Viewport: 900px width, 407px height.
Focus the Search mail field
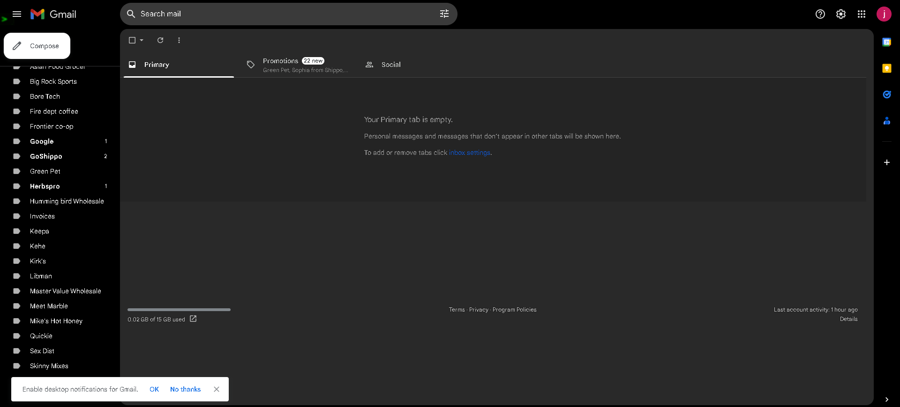click(x=288, y=14)
